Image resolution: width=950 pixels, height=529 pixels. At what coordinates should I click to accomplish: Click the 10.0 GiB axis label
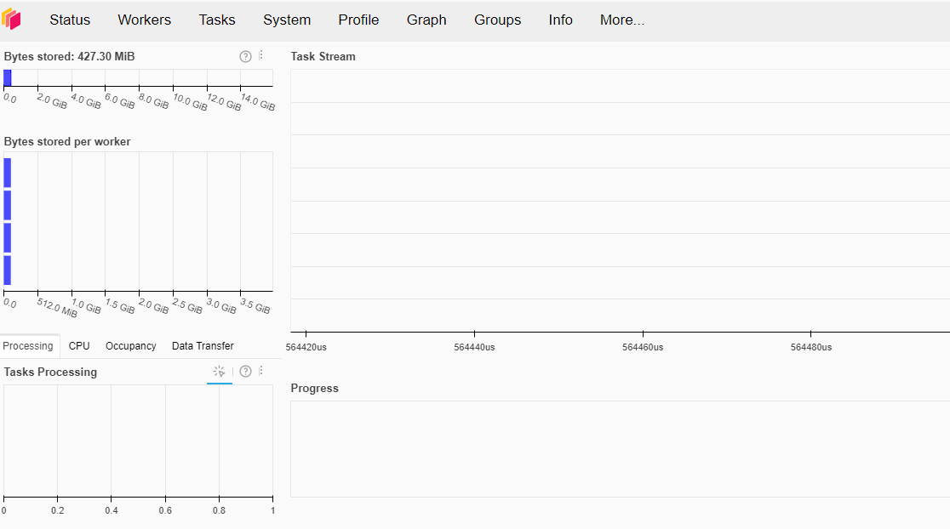click(190, 102)
